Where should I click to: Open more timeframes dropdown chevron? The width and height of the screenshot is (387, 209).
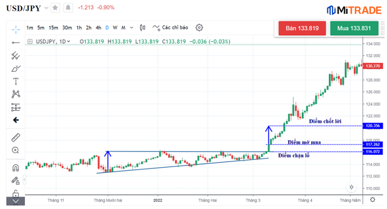131,28
